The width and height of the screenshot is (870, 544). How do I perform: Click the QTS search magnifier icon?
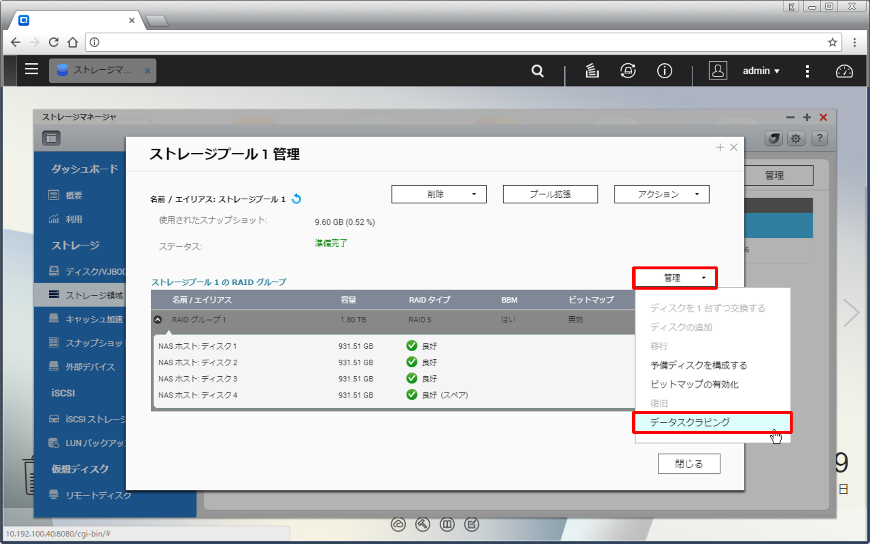click(537, 71)
